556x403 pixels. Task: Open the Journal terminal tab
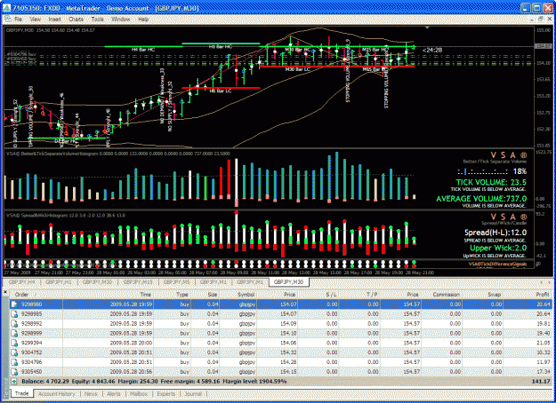click(193, 393)
